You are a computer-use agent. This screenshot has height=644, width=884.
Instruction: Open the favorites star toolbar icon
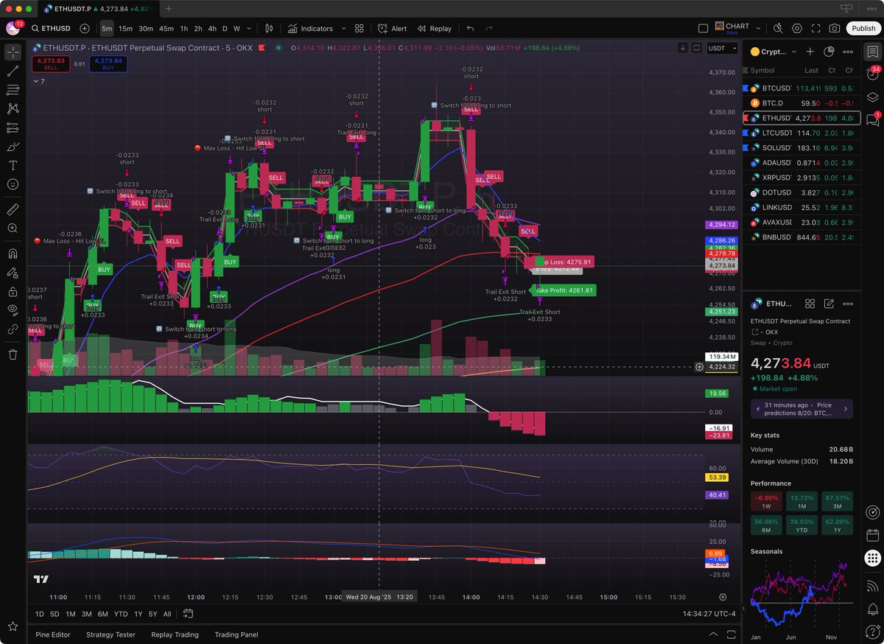[x=13, y=626]
